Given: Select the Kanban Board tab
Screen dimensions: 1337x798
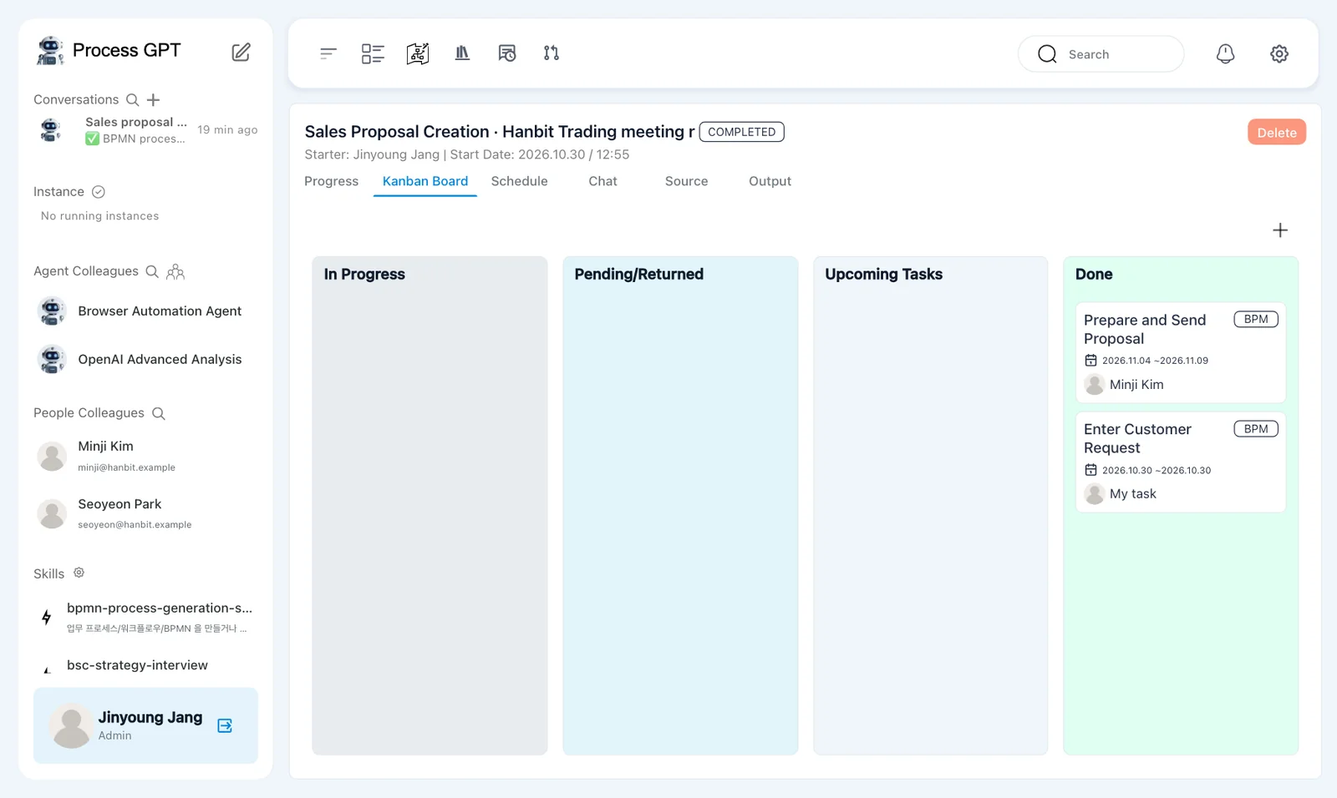Looking at the screenshot, I should [425, 181].
